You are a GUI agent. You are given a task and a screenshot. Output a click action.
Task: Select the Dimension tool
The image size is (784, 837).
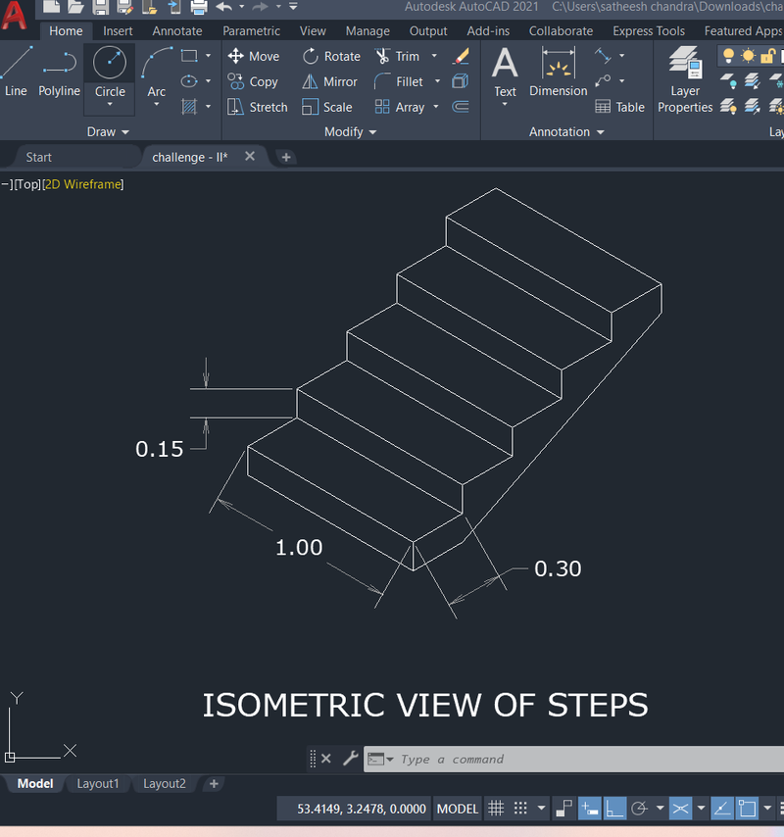[x=559, y=73]
